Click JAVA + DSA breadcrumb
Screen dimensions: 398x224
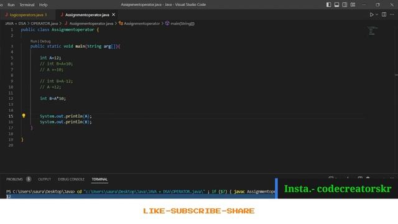pyautogui.click(x=16, y=24)
